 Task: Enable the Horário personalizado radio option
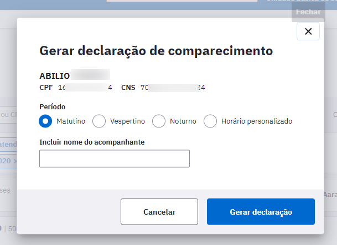pos(210,121)
